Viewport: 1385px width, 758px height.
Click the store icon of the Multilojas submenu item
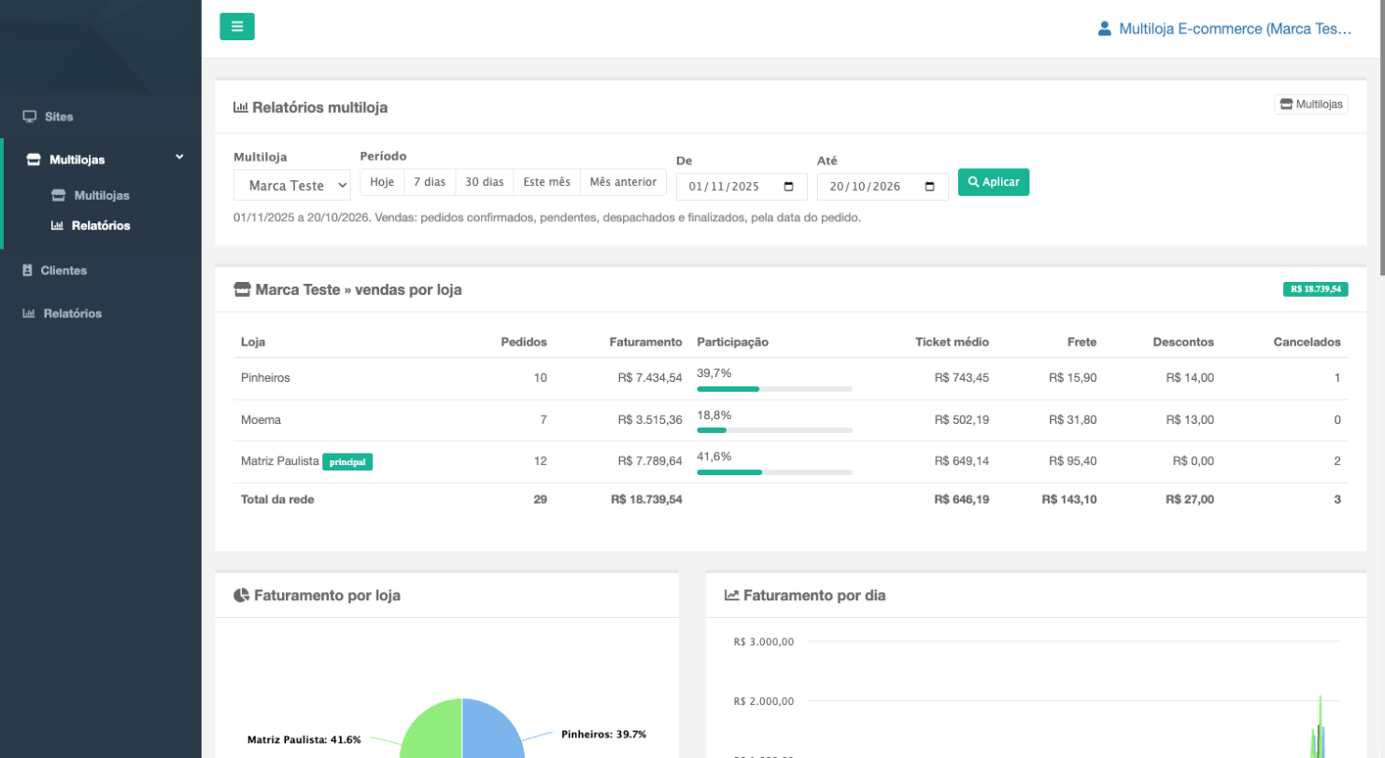pyautogui.click(x=58, y=195)
